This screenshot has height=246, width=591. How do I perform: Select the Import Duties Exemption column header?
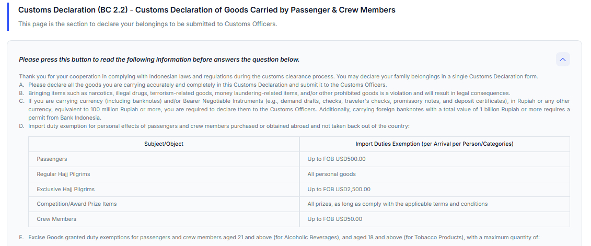[x=434, y=144]
